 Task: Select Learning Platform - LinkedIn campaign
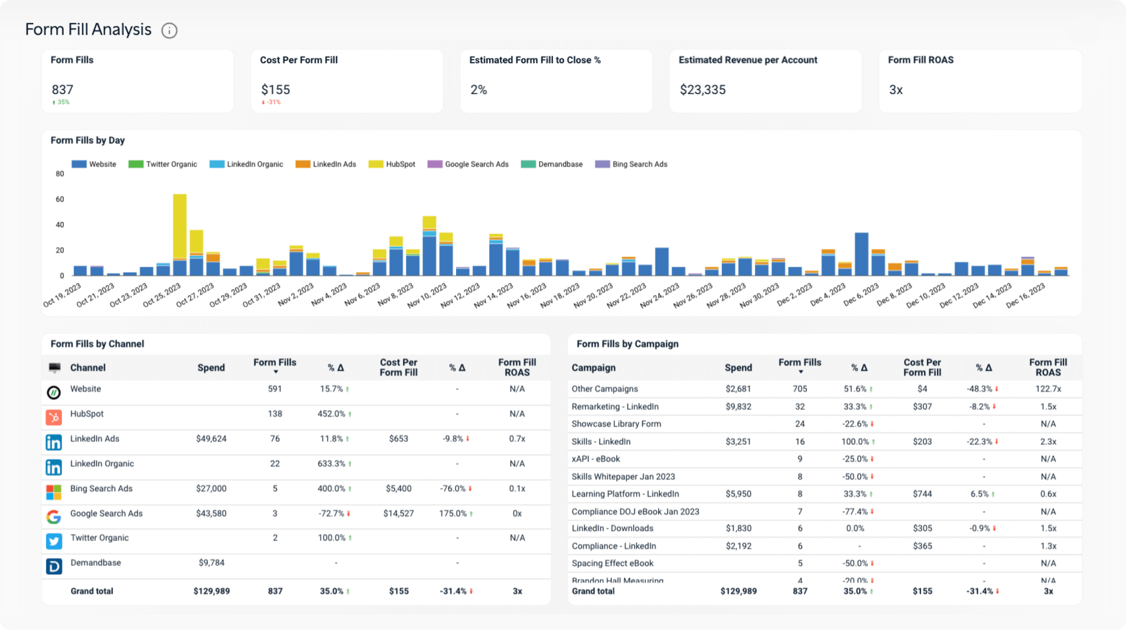click(625, 494)
